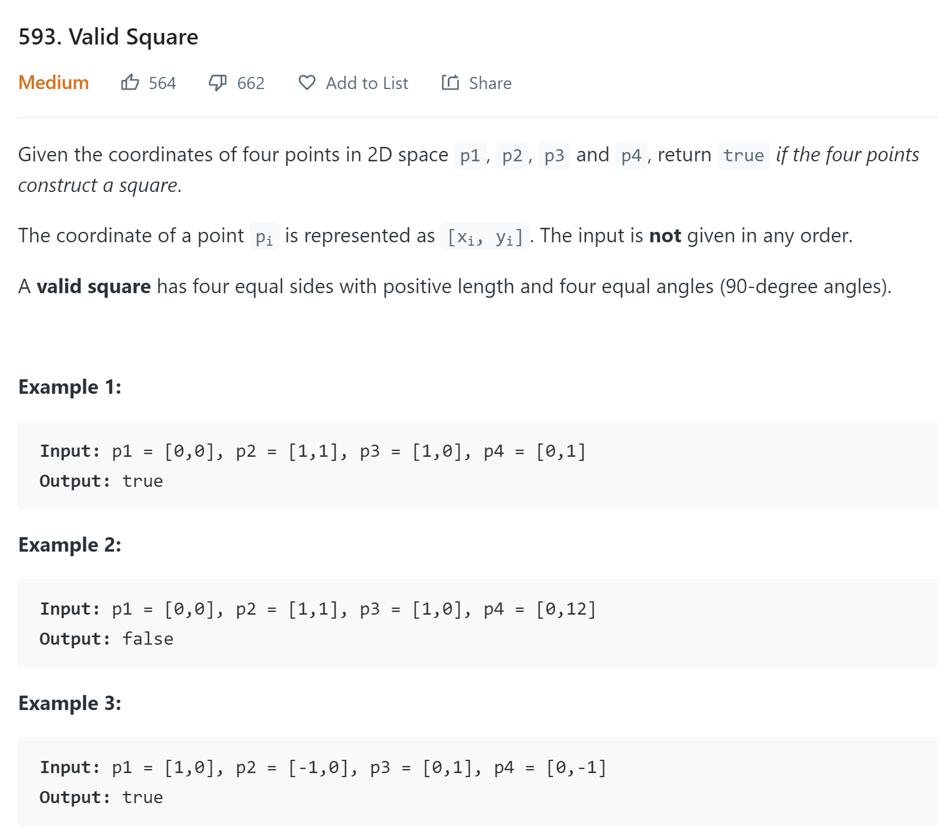Click the share arrow icon
The width and height of the screenshot is (951, 839).
click(450, 83)
